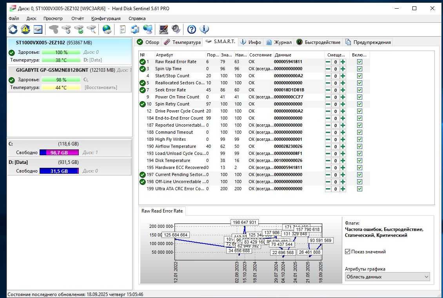Image resolution: width=443 pixels, height=298 pixels.
Task: Open the monitor with pen configuration icon
Action: click(163, 29)
